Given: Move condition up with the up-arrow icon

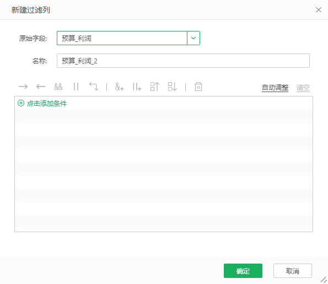Looking at the screenshot, I should point(154,87).
